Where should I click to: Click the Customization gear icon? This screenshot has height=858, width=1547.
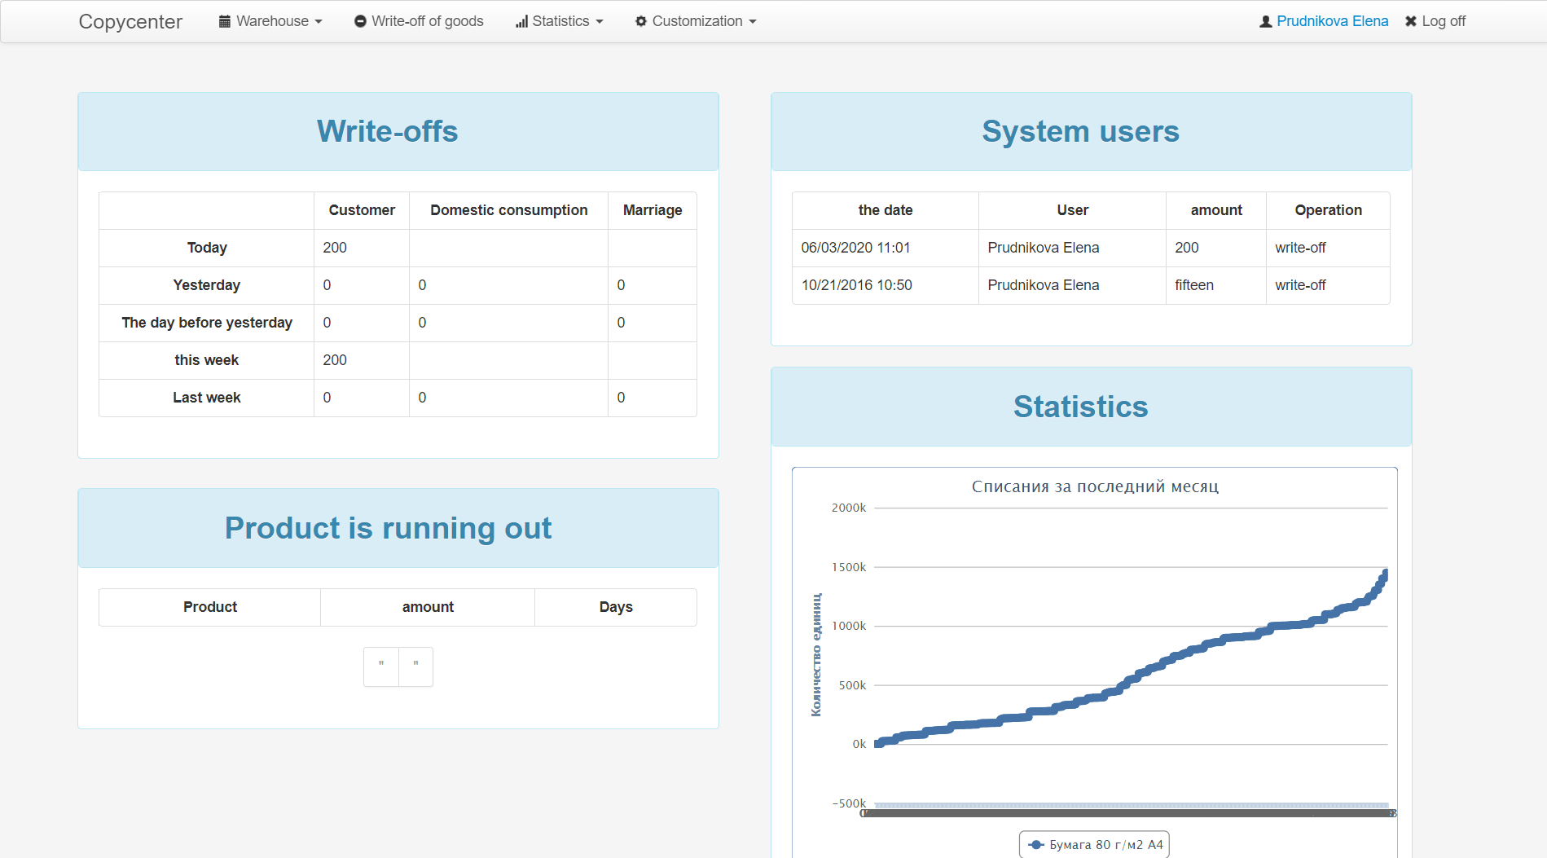coord(641,21)
